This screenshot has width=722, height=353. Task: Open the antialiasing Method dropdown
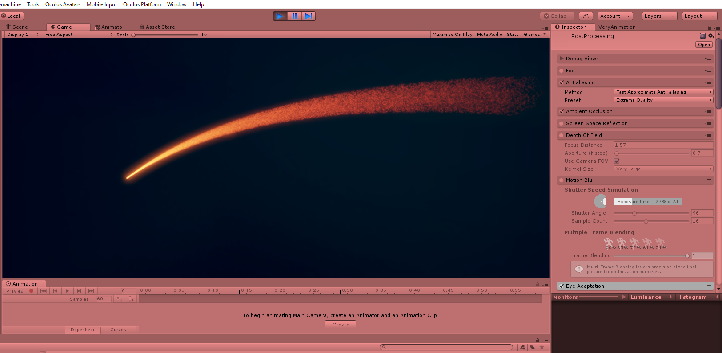pyautogui.click(x=663, y=92)
